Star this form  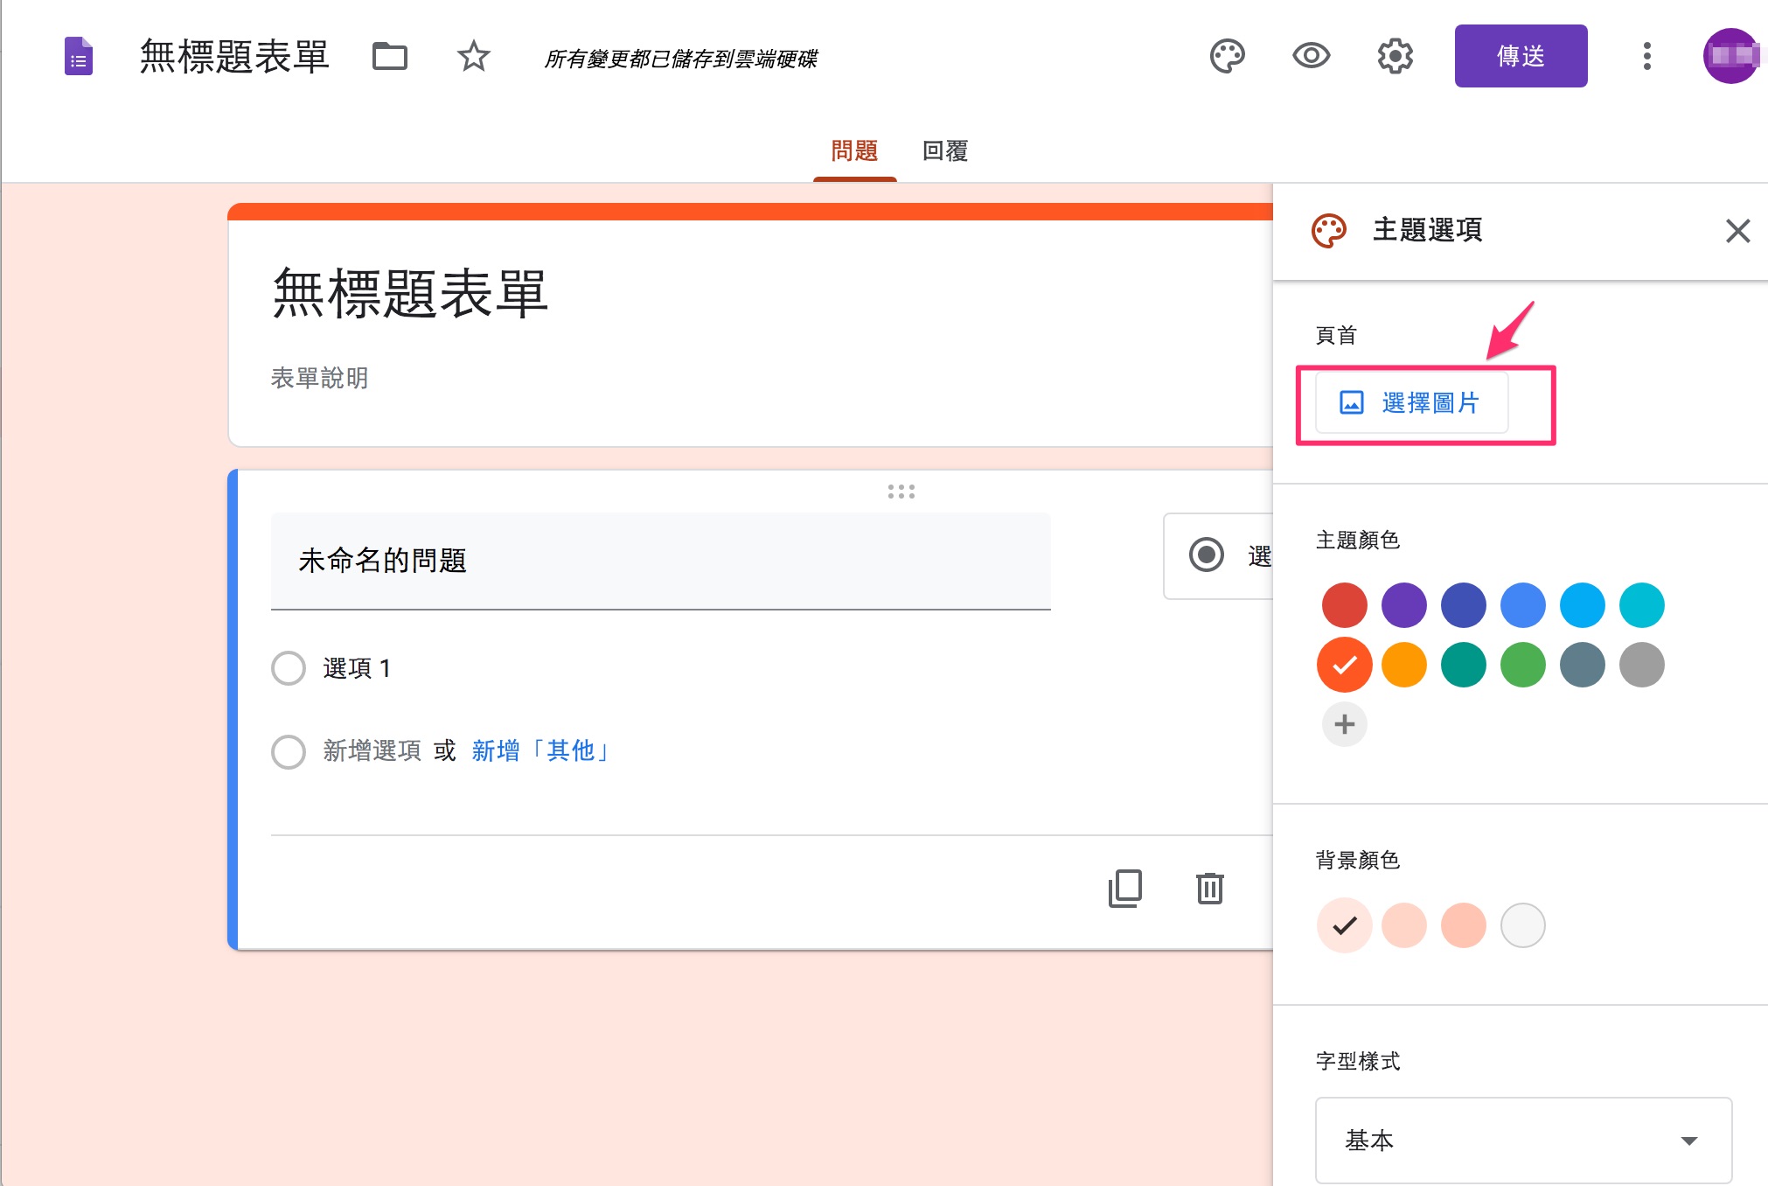click(x=473, y=56)
